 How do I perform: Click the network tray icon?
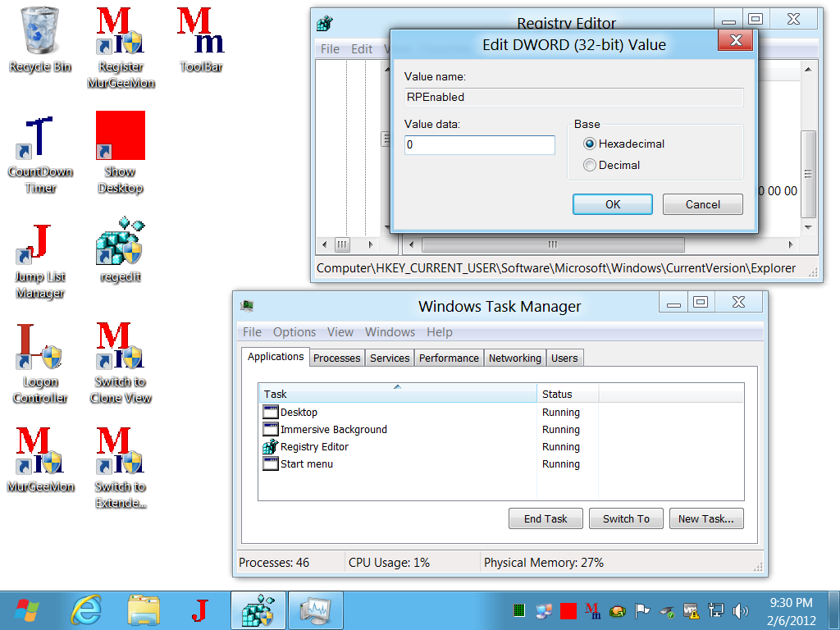[715, 610]
